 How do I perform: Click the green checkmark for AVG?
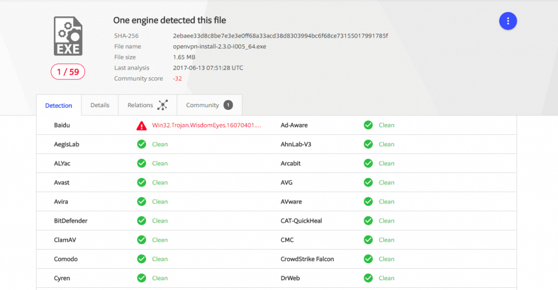click(x=368, y=183)
